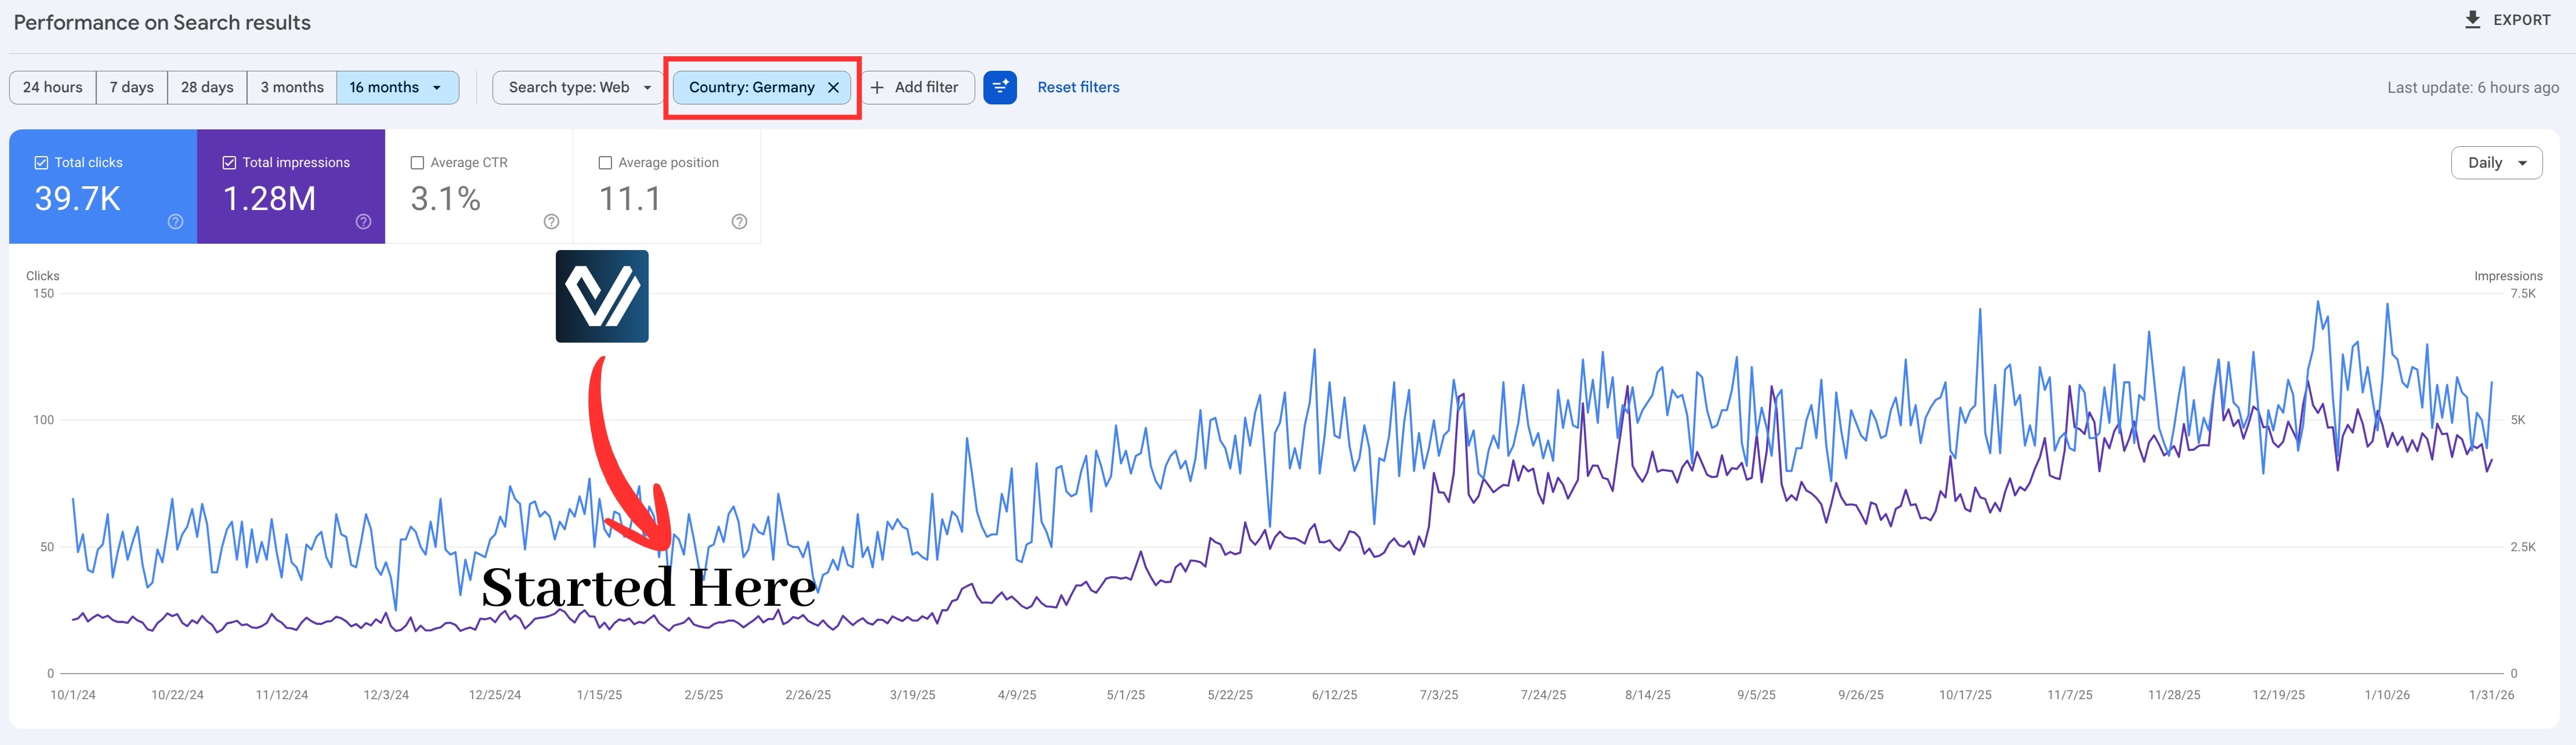This screenshot has width=2576, height=745.
Task: Uncheck the Total clicks checkbox
Action: click(x=41, y=163)
